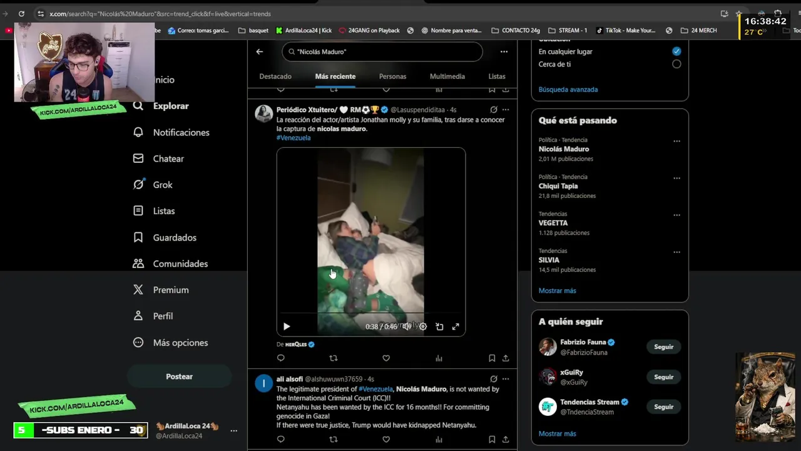This screenshot has height=451, width=801.
Task: Open Premium in the sidebar
Action: pyautogui.click(x=161, y=290)
